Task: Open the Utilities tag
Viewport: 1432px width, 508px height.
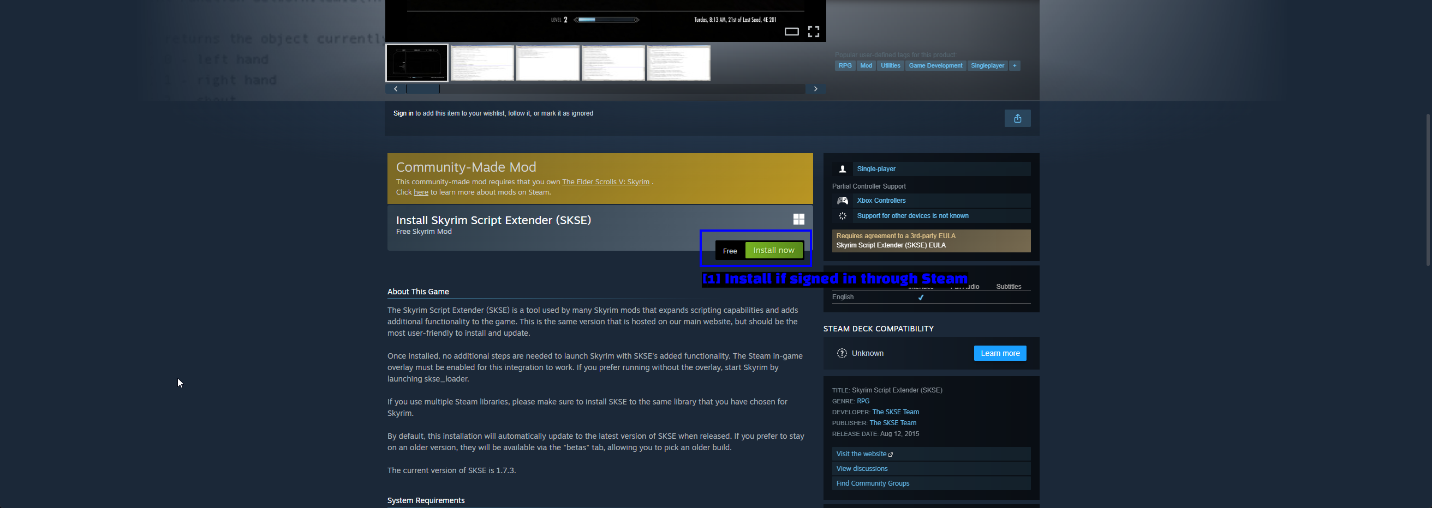Action: [x=890, y=65]
